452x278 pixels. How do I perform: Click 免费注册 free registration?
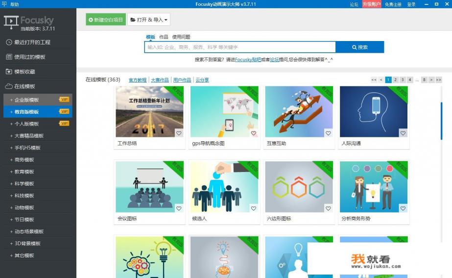click(393, 4)
